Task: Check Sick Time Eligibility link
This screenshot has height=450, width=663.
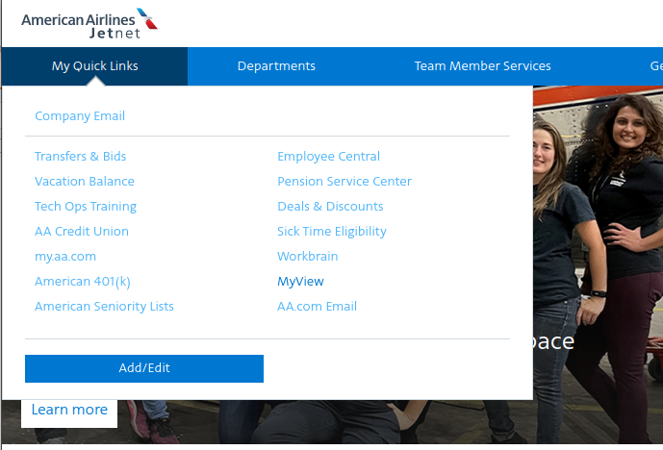Action: (331, 232)
